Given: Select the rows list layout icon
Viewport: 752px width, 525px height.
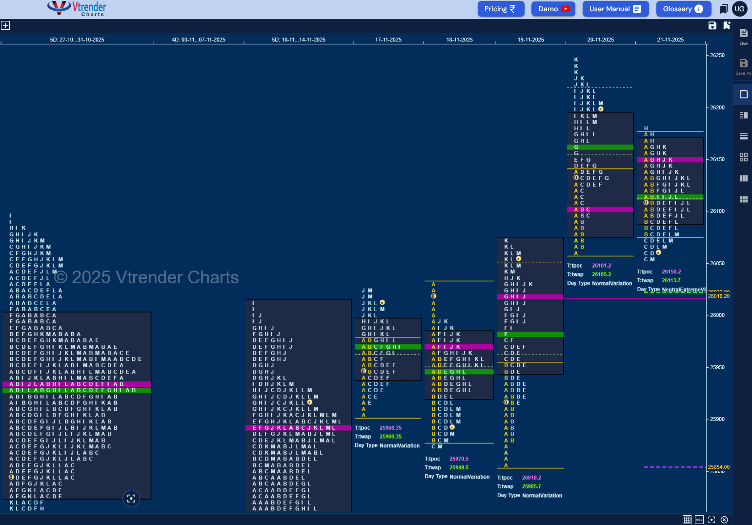Looking at the screenshot, I should tap(743, 136).
